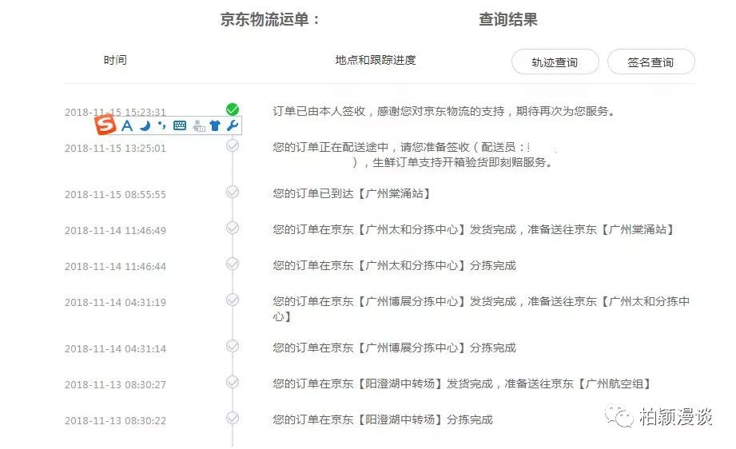Click the 地点和跟踪进度 column header
736x449 pixels.
tap(376, 60)
